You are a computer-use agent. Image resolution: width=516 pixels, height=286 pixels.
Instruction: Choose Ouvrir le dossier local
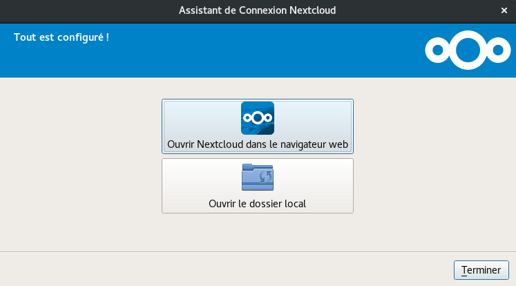pyautogui.click(x=257, y=186)
